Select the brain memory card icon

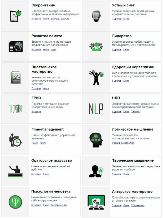pos(16,47)
